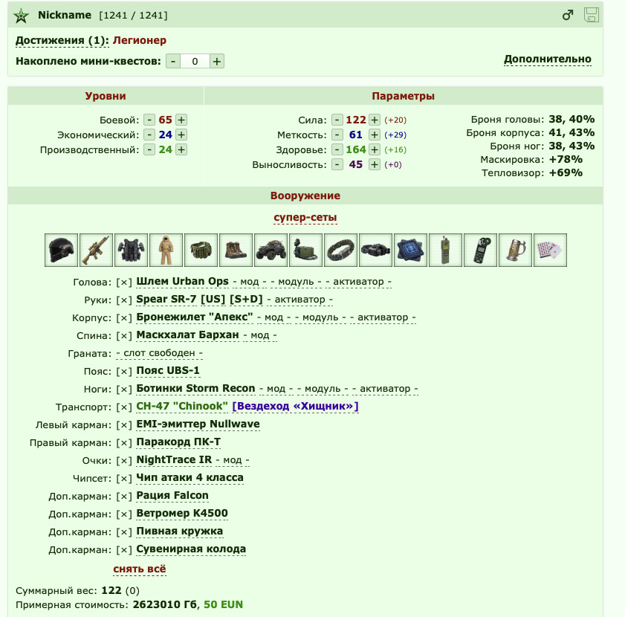625x617 pixels.
Task: Click the mini-quests count input field
Action: click(x=195, y=62)
